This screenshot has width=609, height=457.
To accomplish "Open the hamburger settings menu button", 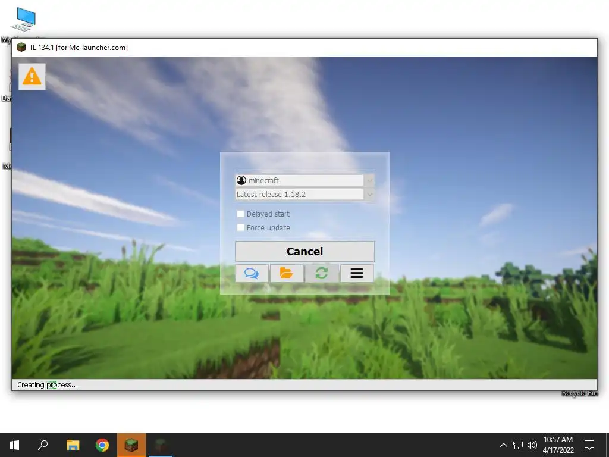I will 357,273.
